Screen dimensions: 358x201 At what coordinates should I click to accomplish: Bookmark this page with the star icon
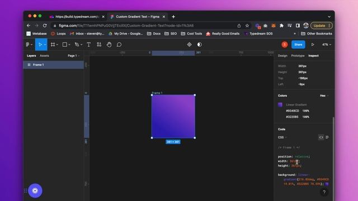[x=247, y=26]
